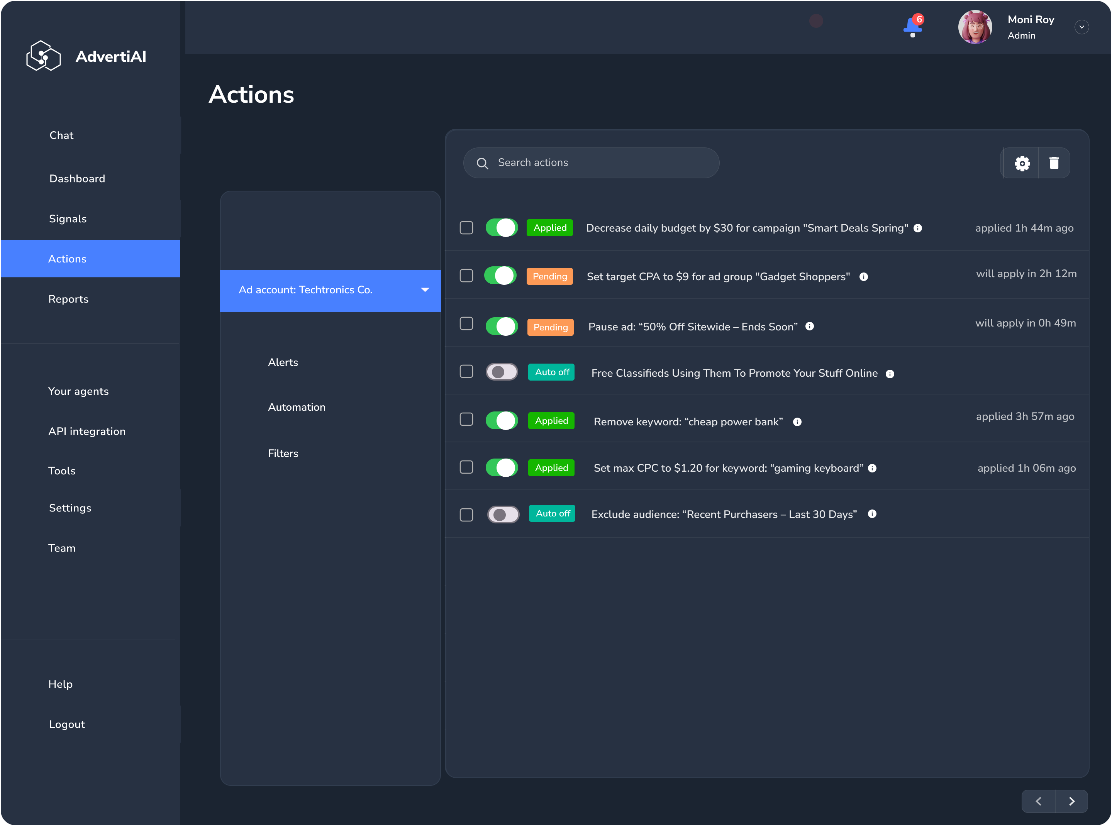Expand the Ad account Techtronics Co. dropdown
Viewport: 1112px width, 826px height.
tap(425, 290)
